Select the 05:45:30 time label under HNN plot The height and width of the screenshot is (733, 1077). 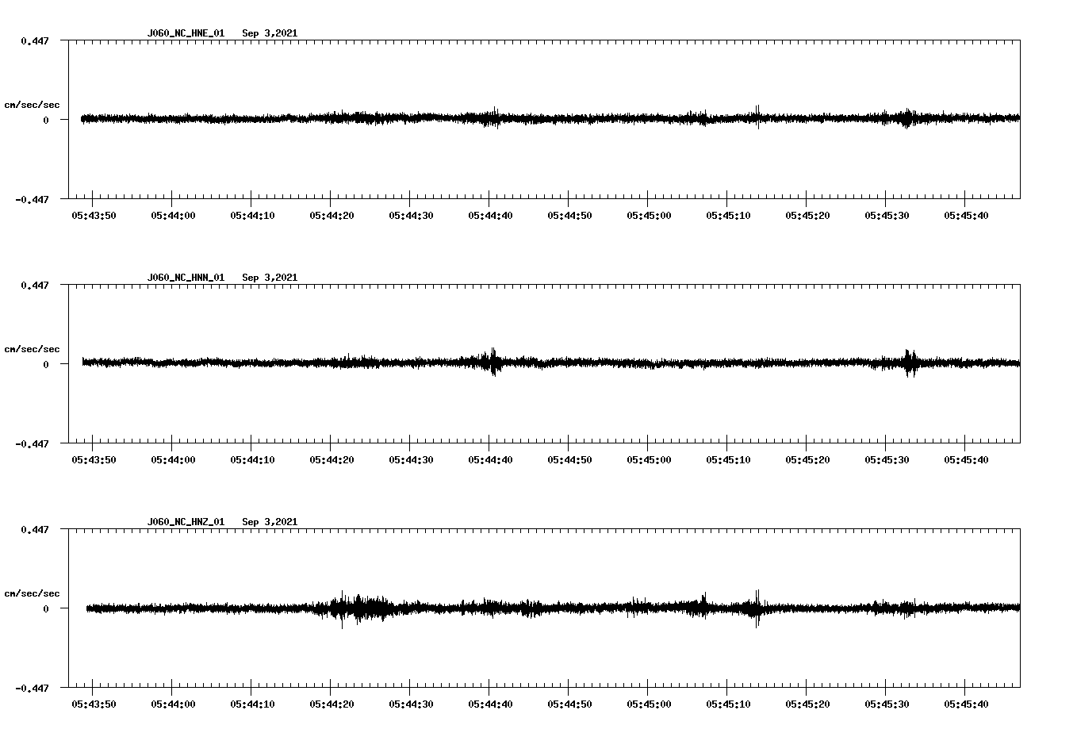887,460
